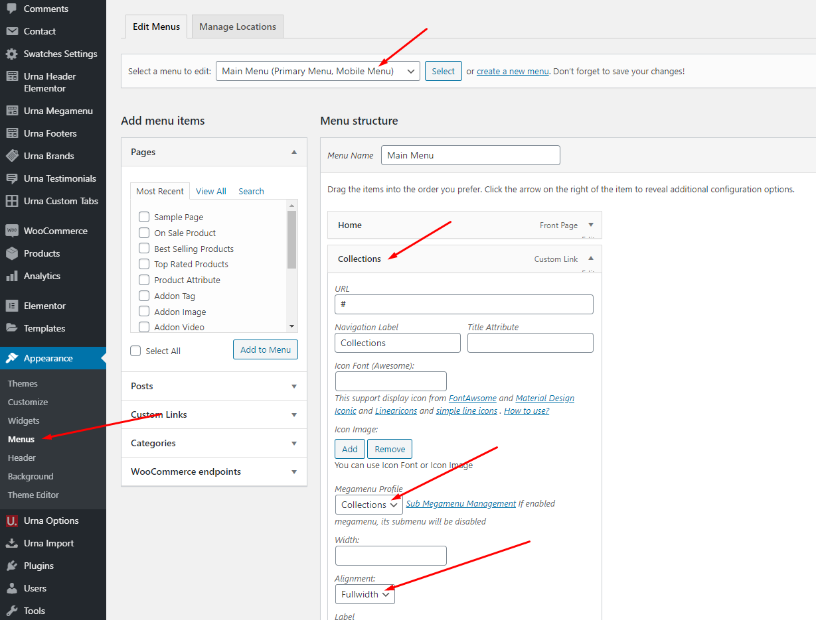Click the Select button

[444, 71]
